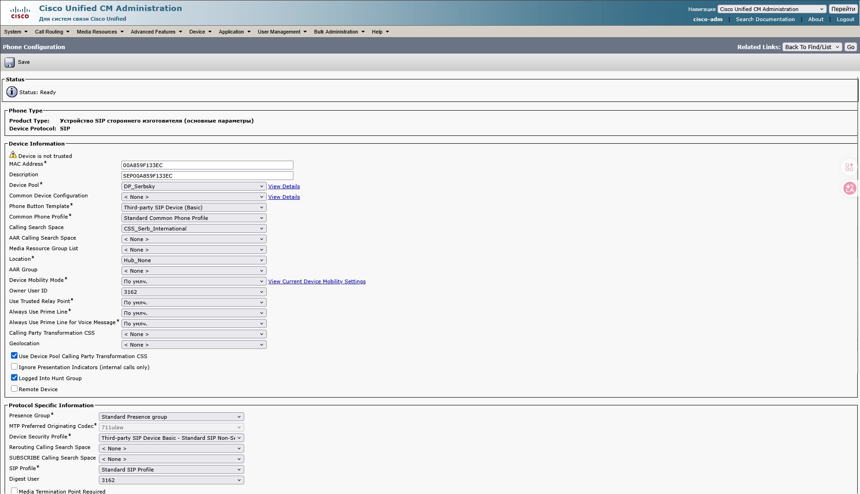Expand the Calling Search Space dropdown
The image size is (860, 494).
[194, 229]
